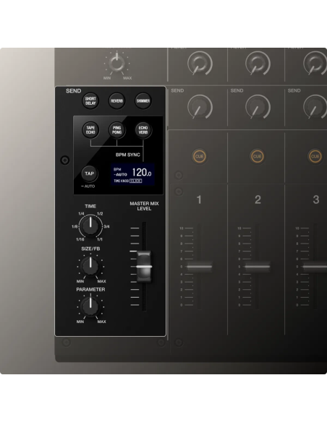The width and height of the screenshot is (327, 422).
Task: Select the SHORT DELAY send effect button
Action: coord(90,101)
